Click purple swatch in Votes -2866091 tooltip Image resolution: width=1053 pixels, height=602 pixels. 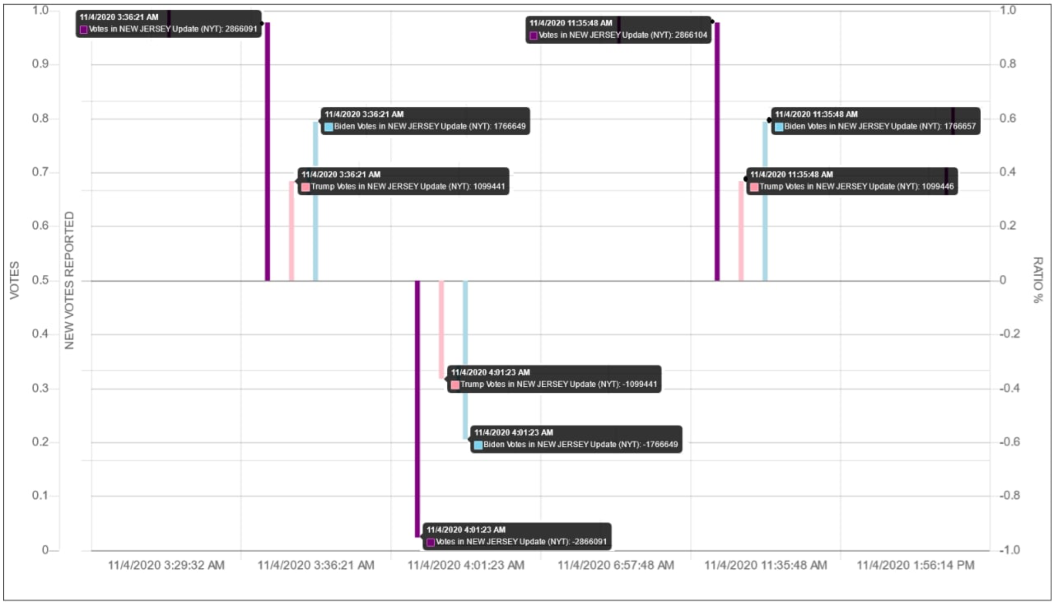pyautogui.click(x=430, y=543)
